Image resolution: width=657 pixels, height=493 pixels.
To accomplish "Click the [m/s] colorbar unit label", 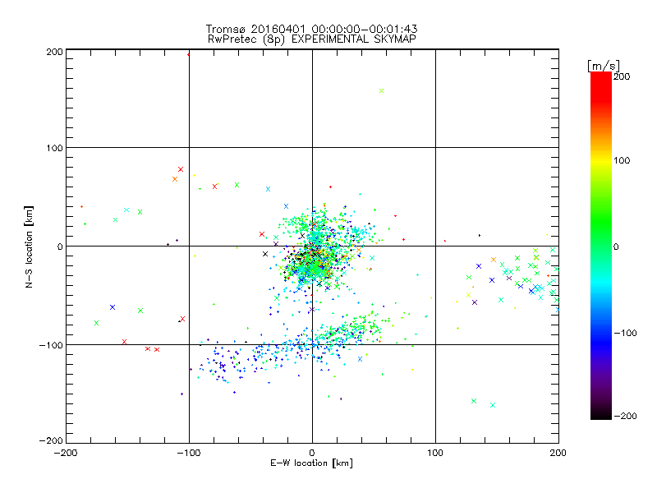I will (x=604, y=66).
